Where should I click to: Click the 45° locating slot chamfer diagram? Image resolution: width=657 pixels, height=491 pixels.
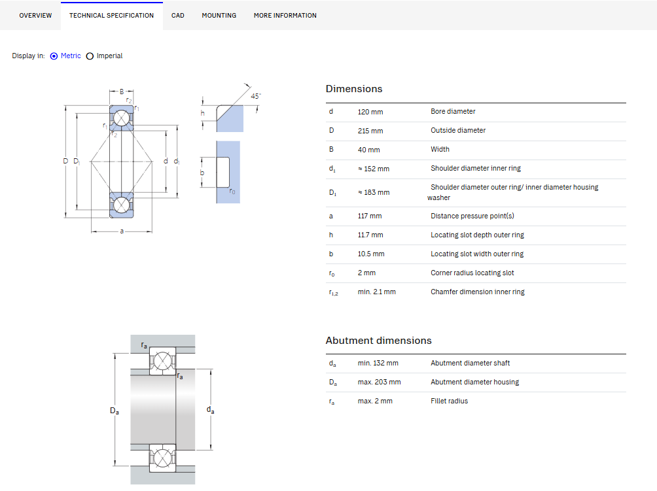(230, 109)
